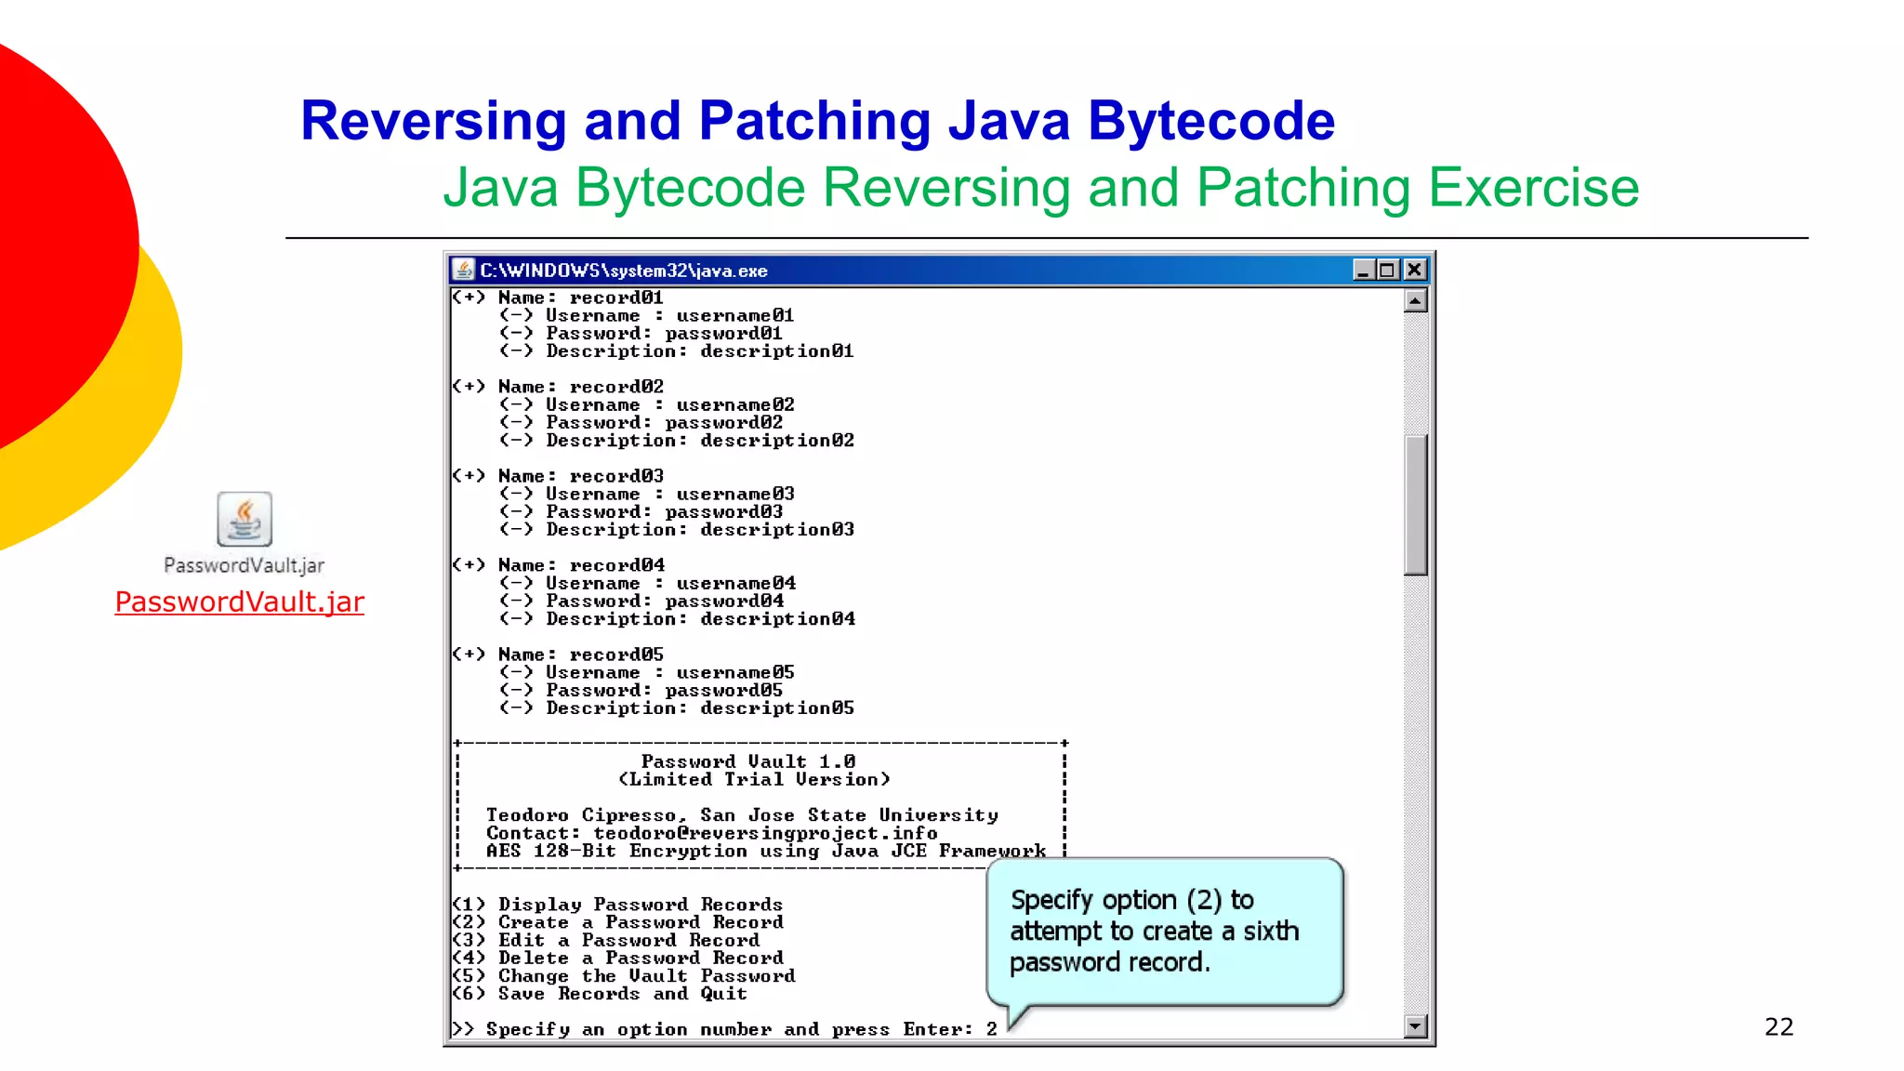Click the 'Name: record03' line

point(558,476)
